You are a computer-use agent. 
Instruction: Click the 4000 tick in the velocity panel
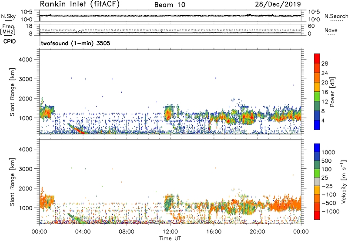pos(26,149)
